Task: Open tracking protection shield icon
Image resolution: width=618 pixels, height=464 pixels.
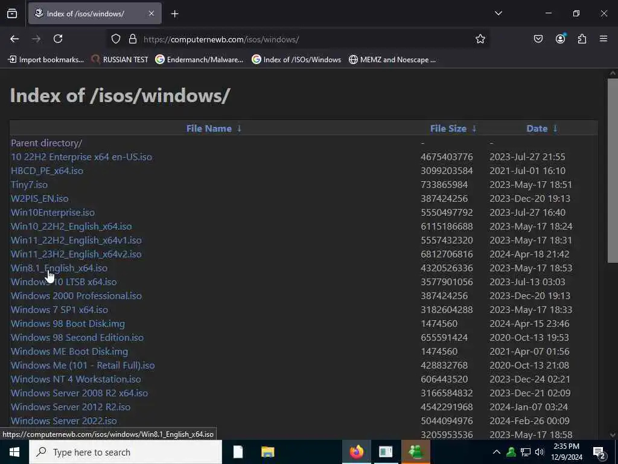Action: [115, 39]
